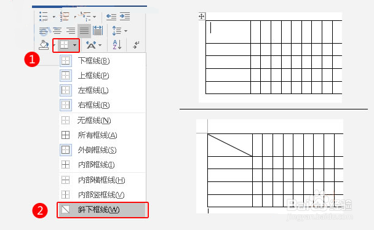The image size is (374, 230).
Task: Toggle show/hide paragraph marks icon
Action: [136, 45]
